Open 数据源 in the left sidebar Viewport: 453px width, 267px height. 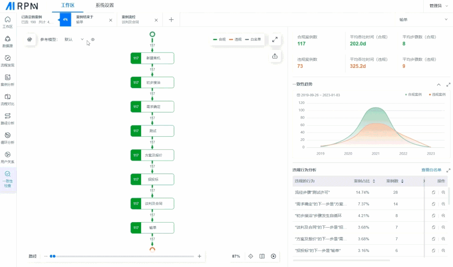point(8,41)
